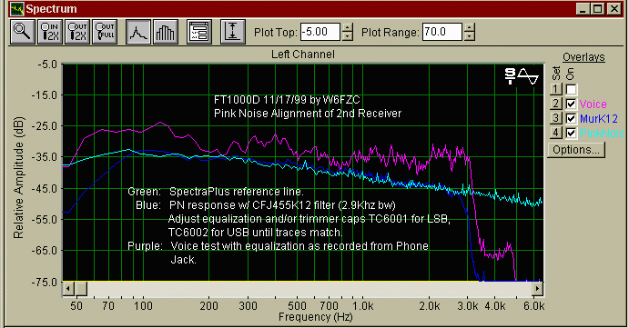Image resolution: width=629 pixels, height=328 pixels.
Task: Open the overlay Options dialog
Action: pos(576,150)
